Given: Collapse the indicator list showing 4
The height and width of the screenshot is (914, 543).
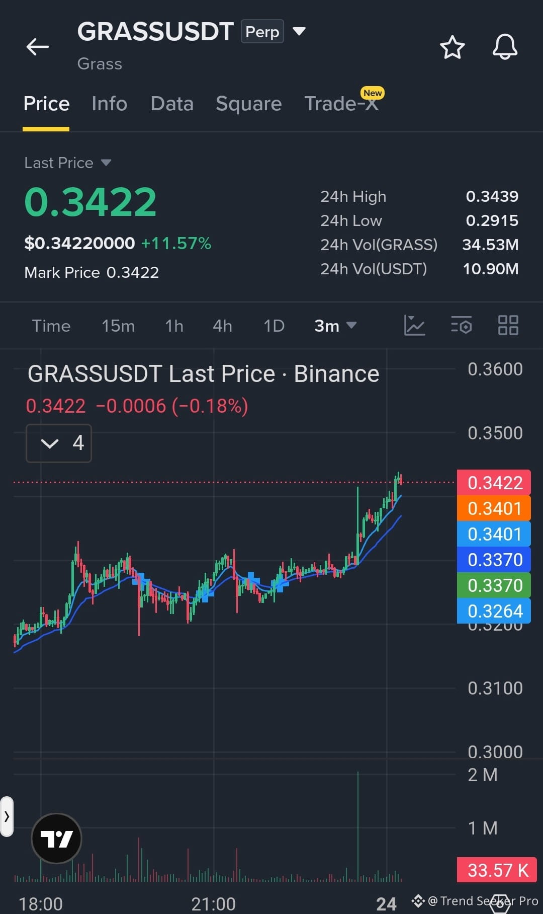Looking at the screenshot, I should tap(59, 443).
